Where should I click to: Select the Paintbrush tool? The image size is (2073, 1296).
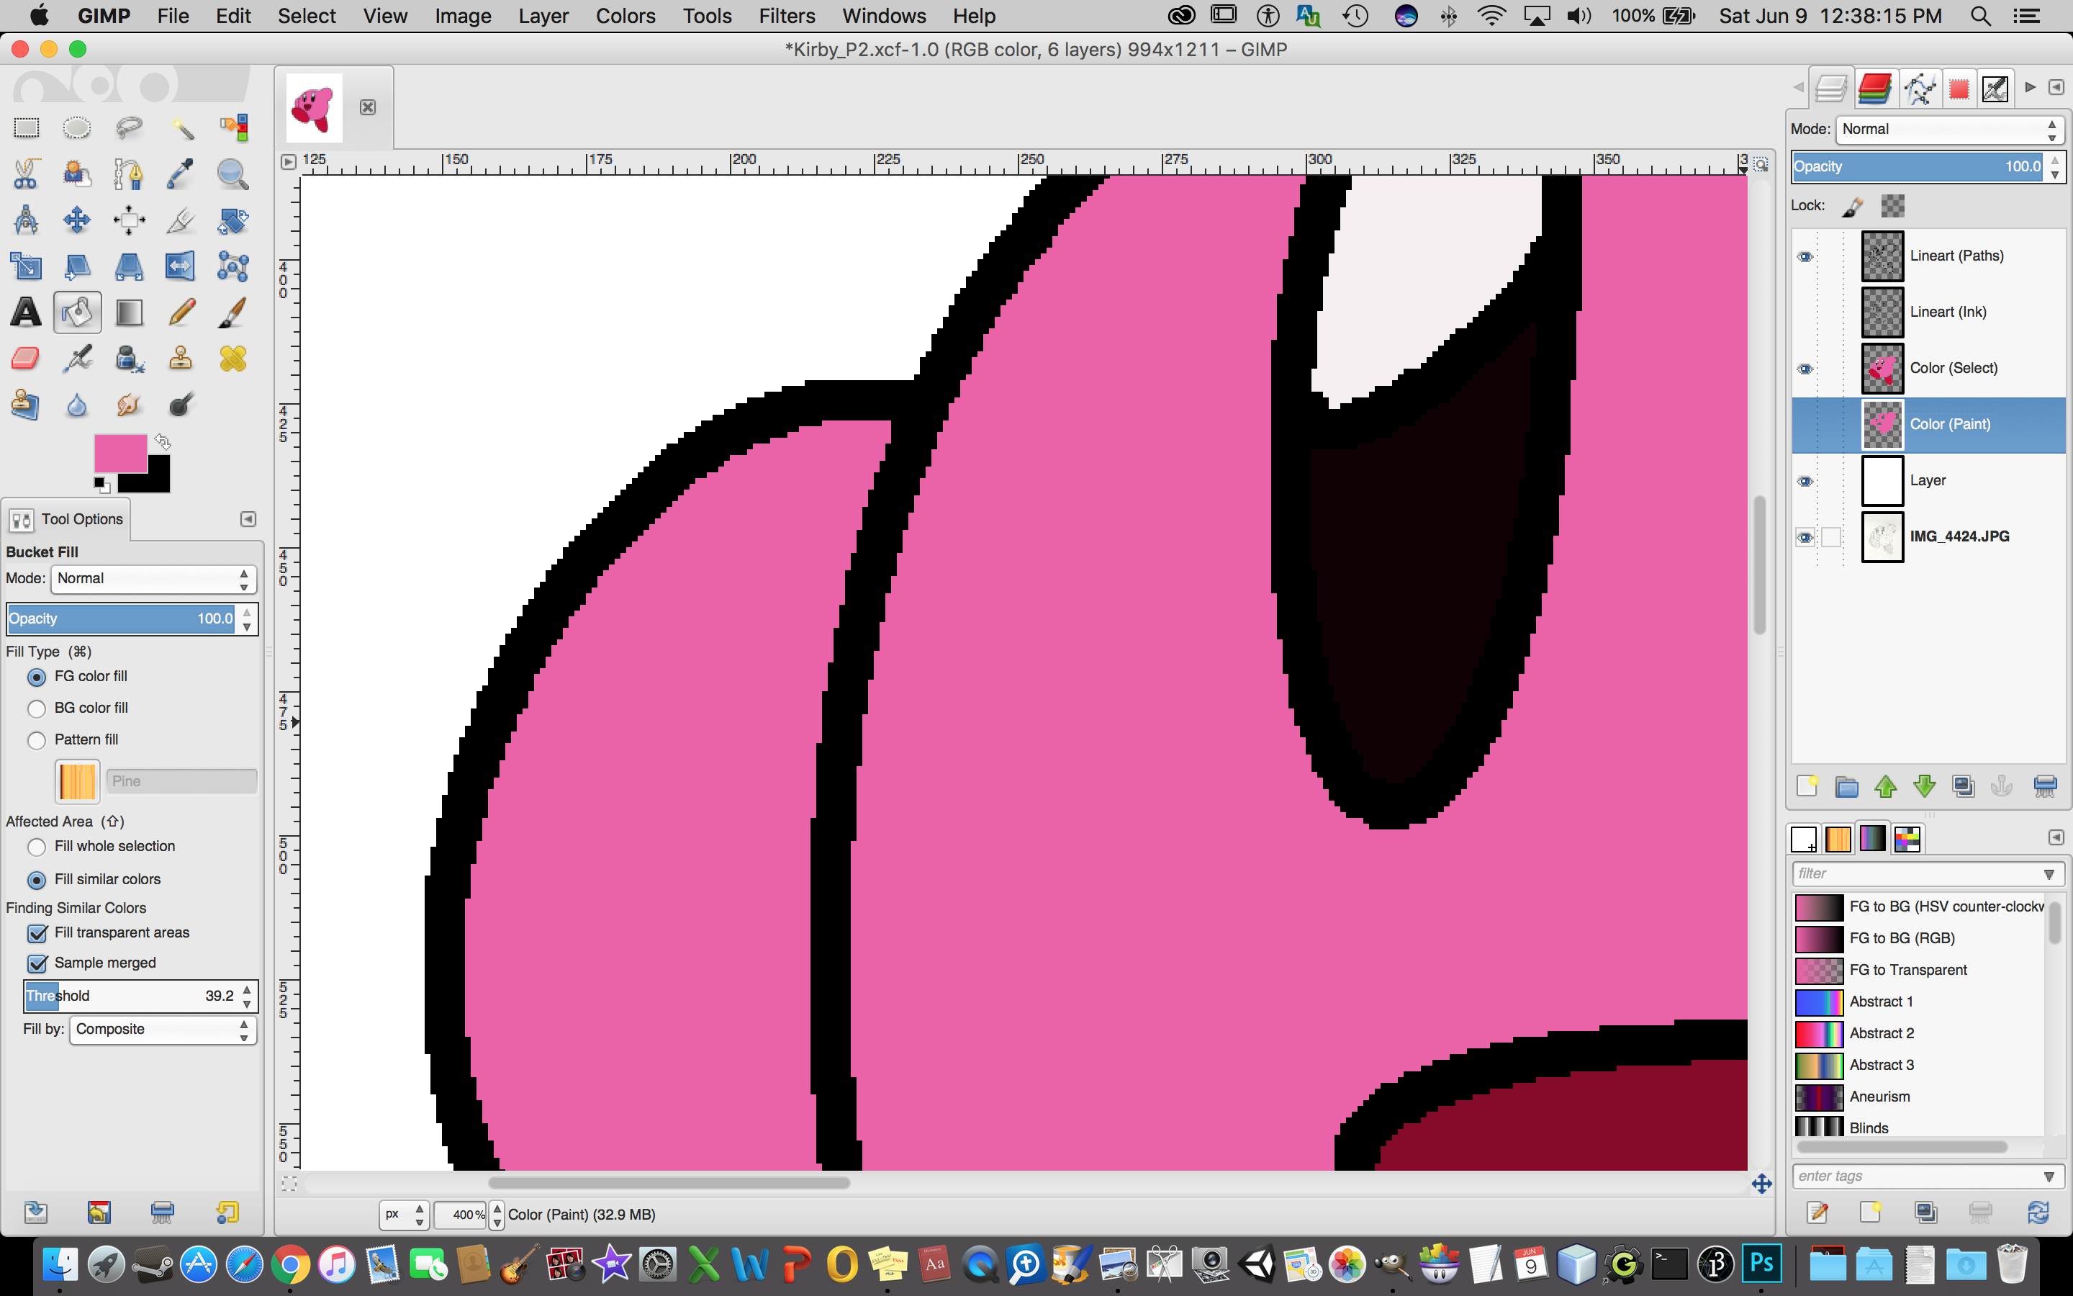tap(232, 312)
